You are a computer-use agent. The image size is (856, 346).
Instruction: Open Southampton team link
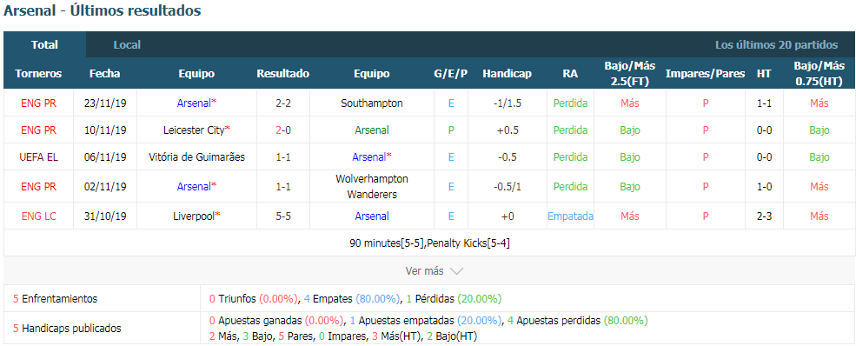coord(372,103)
